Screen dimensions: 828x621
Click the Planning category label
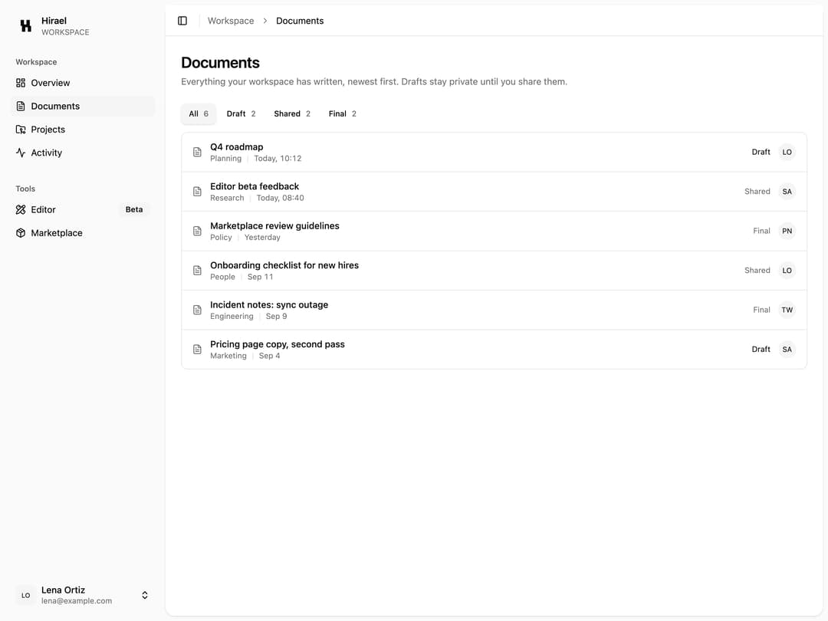(x=226, y=159)
